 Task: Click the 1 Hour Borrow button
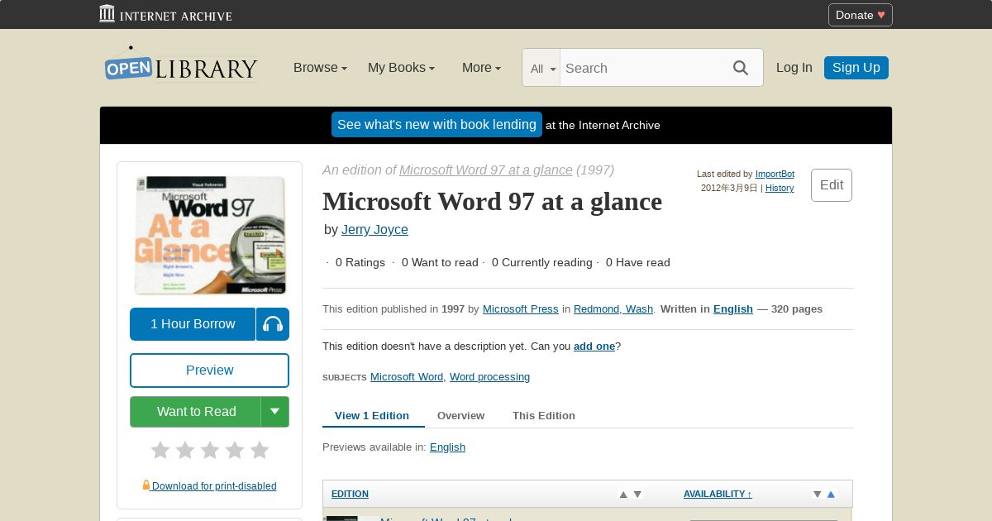coord(193,324)
